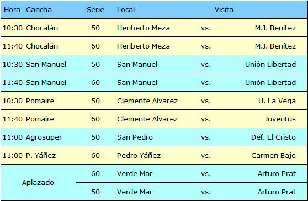Select the Aplazado merged cell

click(x=38, y=183)
